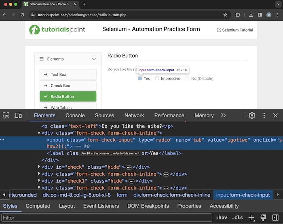The image size is (283, 224).
Task: Bookmark this page with the star icon
Action: click(x=225, y=15)
